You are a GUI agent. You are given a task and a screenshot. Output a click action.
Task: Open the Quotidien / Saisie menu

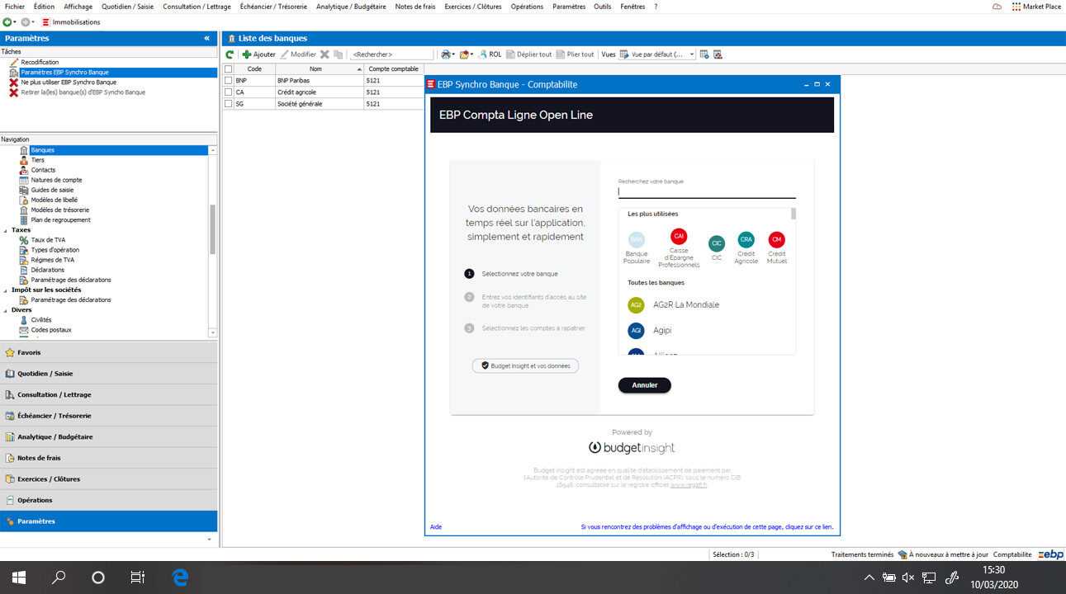coord(128,7)
